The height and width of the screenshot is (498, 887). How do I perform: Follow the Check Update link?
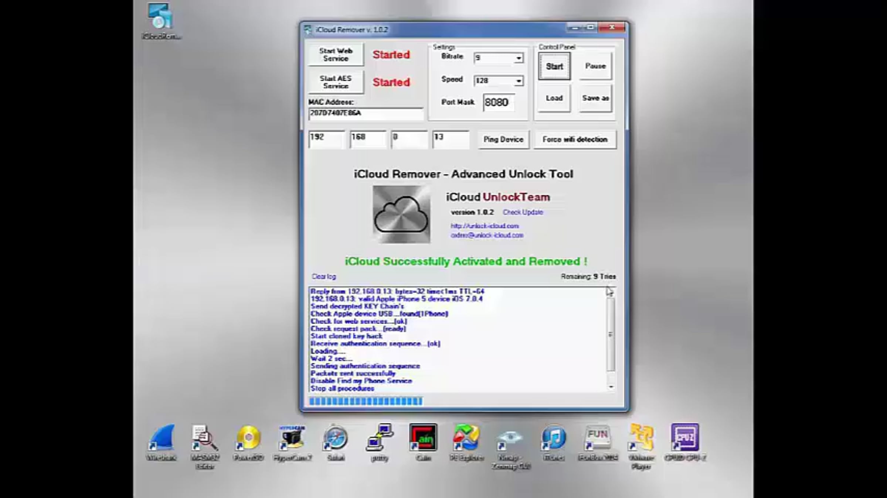click(523, 212)
